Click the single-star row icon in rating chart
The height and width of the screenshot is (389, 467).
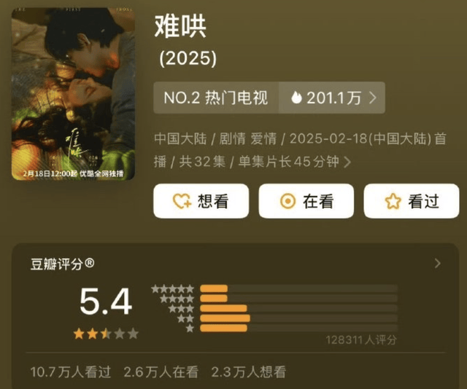pos(190,329)
